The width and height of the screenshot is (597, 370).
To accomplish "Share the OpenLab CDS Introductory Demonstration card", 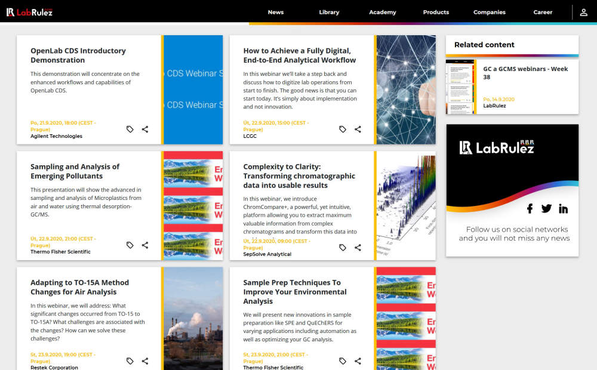I will pyautogui.click(x=145, y=129).
